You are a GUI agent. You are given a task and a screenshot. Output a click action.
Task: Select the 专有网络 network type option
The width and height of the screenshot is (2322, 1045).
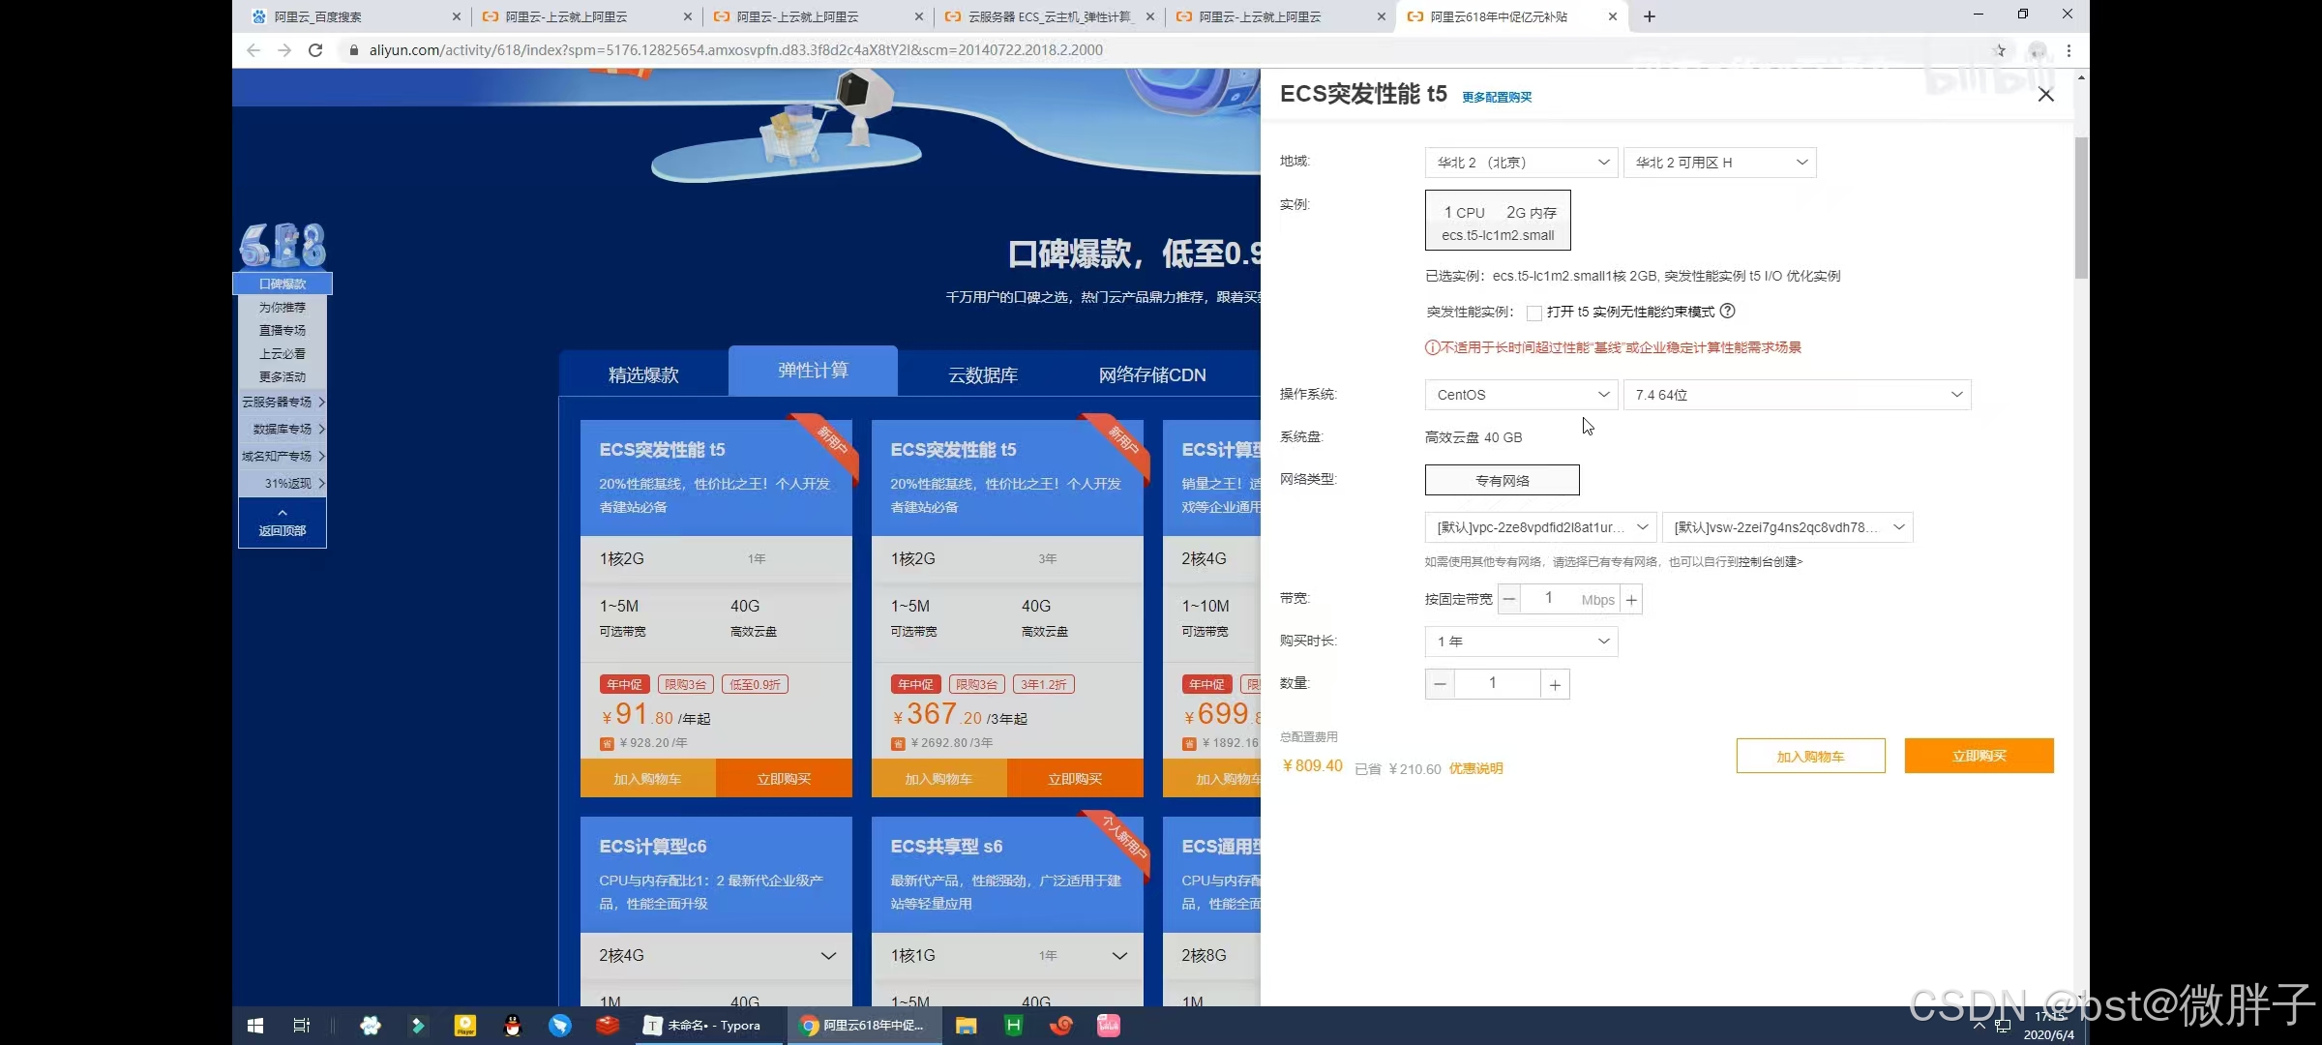pyautogui.click(x=1502, y=479)
